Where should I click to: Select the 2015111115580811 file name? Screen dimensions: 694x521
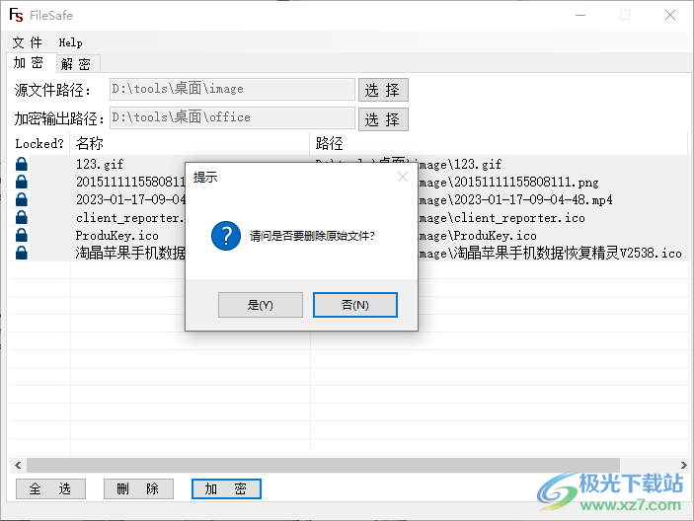click(x=130, y=182)
